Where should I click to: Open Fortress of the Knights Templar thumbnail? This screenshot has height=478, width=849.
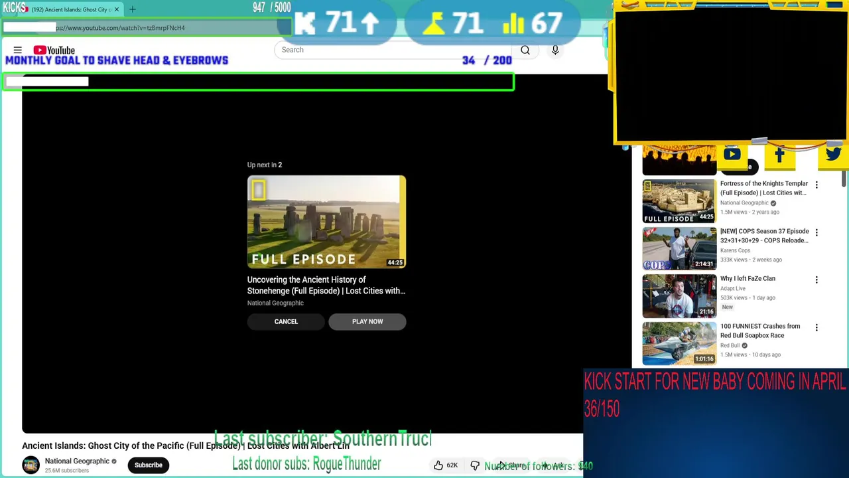click(679, 201)
